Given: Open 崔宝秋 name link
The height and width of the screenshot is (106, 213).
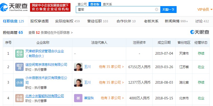Looking at the screenshot, I should (x=89, y=98).
